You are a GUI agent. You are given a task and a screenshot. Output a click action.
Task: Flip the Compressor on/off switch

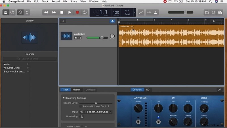138,122
